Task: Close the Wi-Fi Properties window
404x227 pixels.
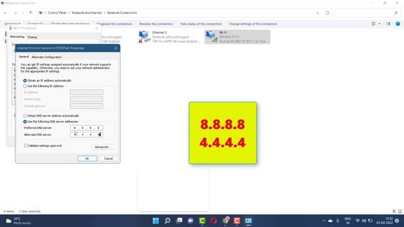Action: click(97, 28)
